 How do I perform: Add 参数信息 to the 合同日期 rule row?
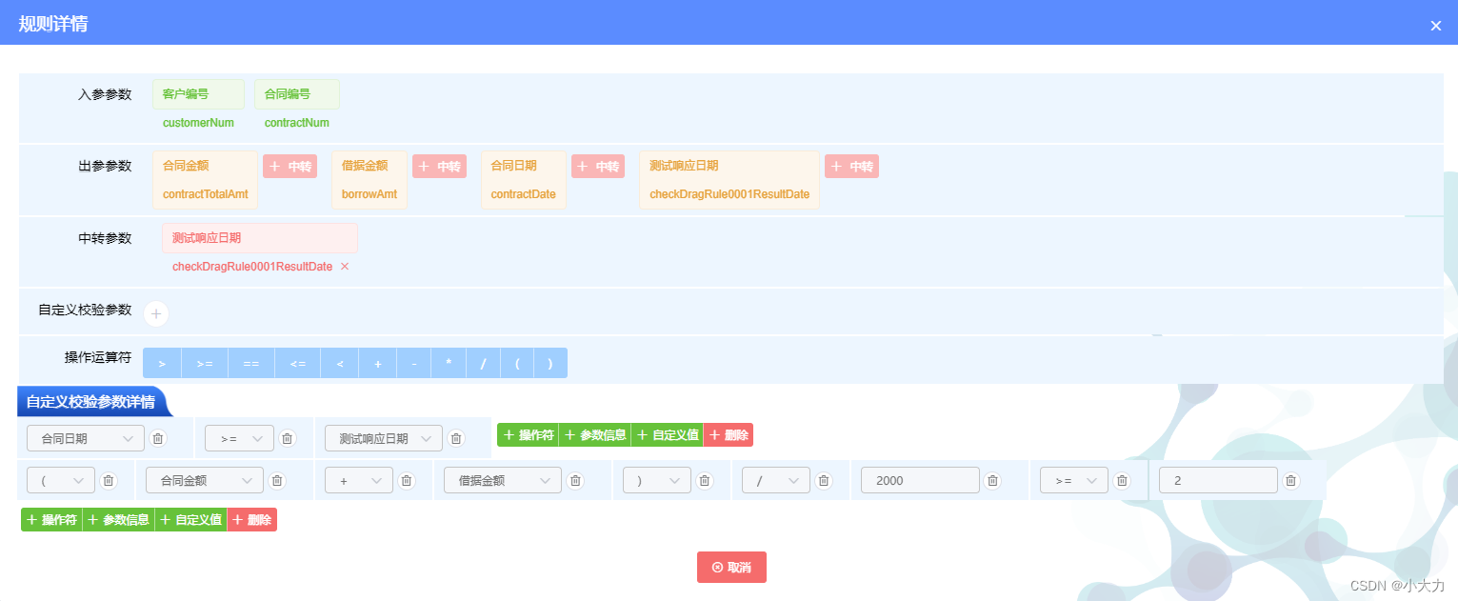(x=595, y=435)
